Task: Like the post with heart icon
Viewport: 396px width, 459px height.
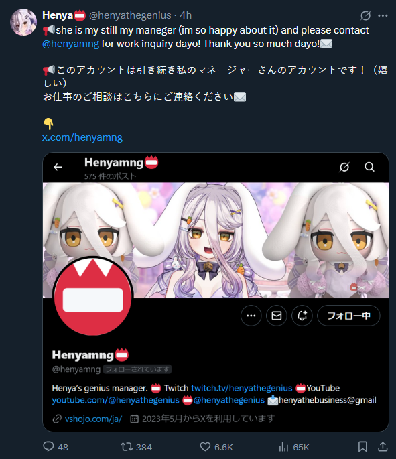Action: point(205,447)
